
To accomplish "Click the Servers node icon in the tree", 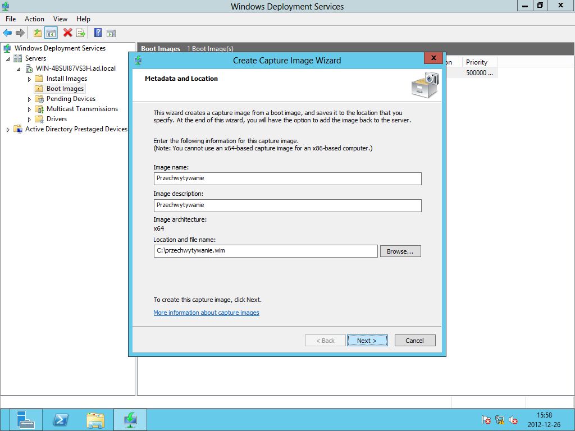I will [17, 58].
